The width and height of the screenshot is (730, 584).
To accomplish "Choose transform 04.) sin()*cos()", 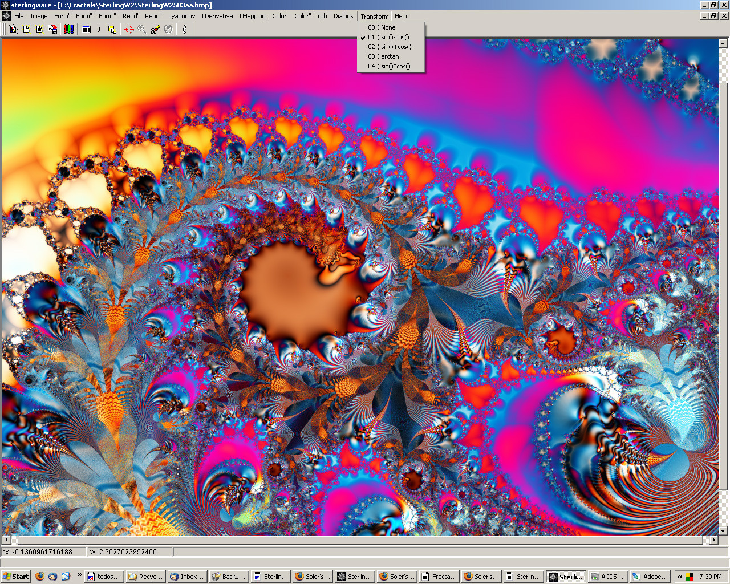I will point(391,66).
